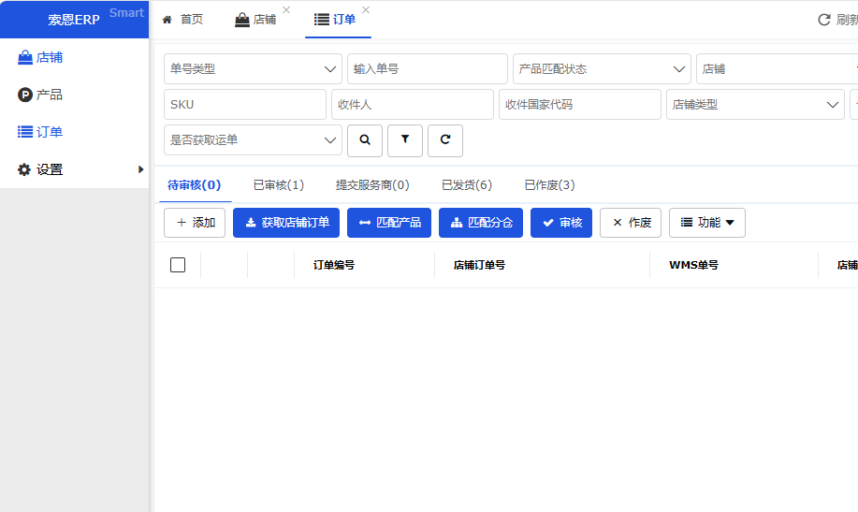
Task: Click the 收件人 input field
Action: point(413,105)
